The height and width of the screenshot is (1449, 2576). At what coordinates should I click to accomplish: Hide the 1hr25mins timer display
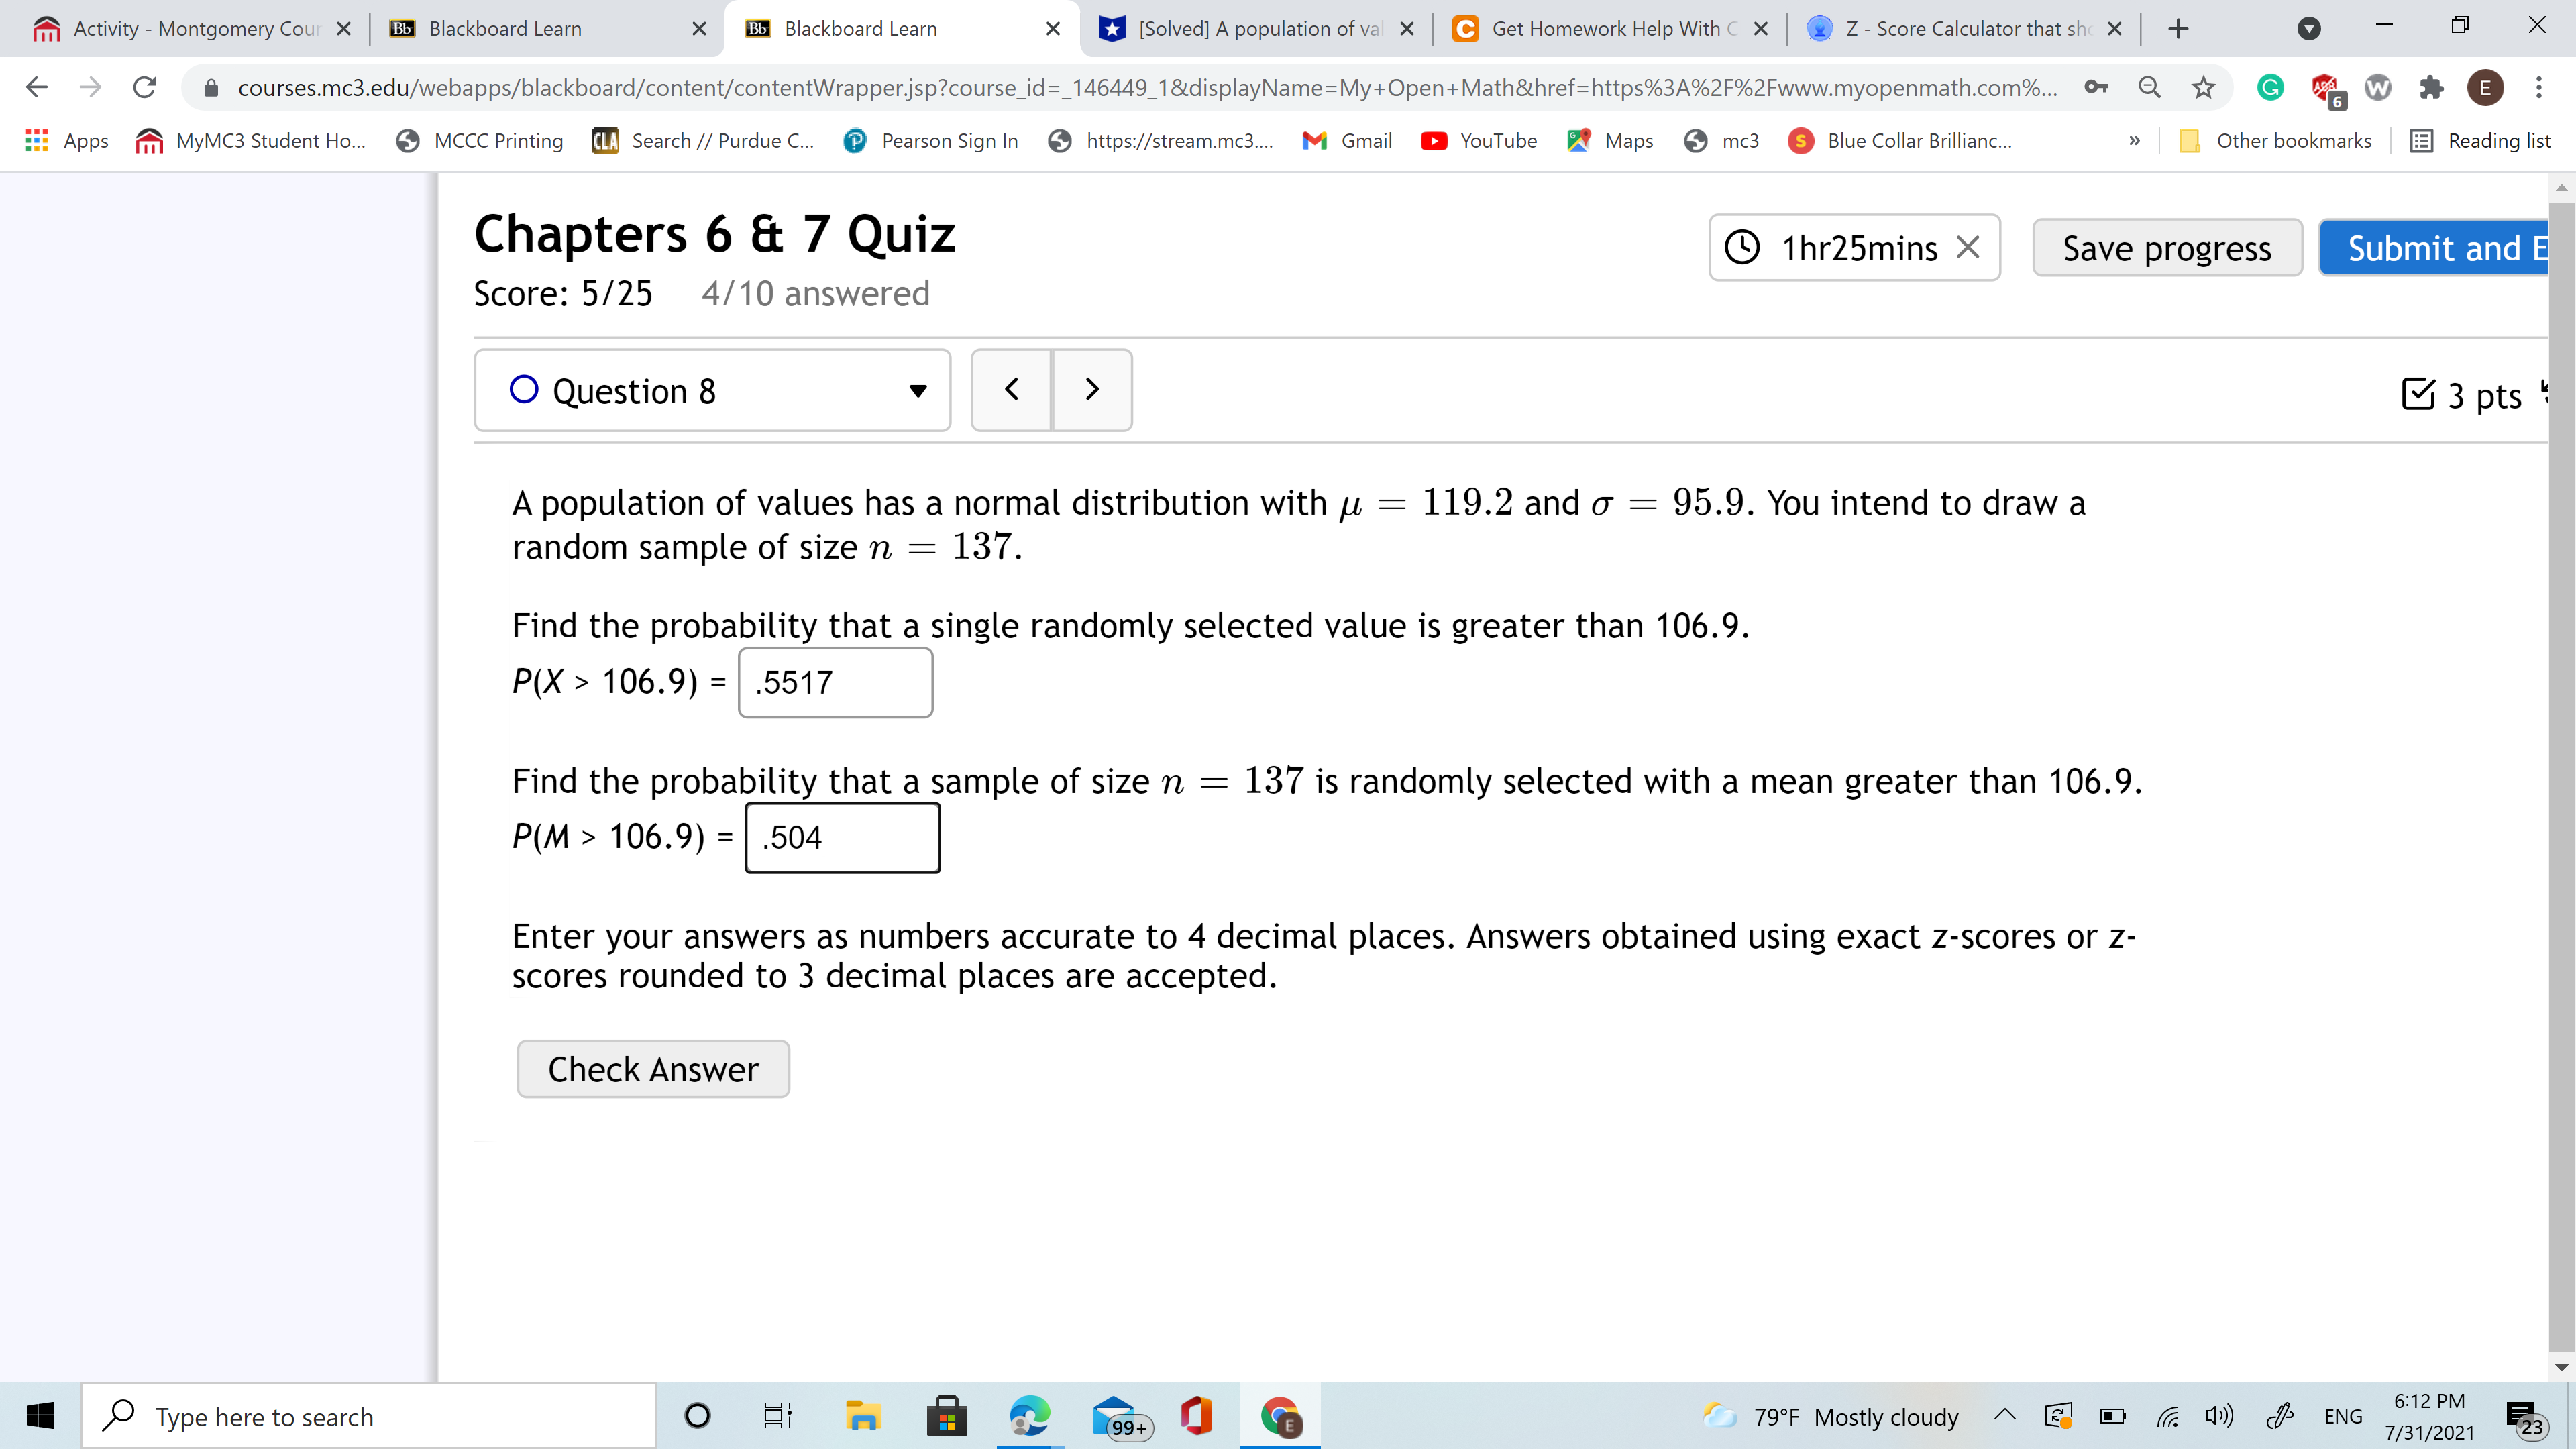point(1967,247)
